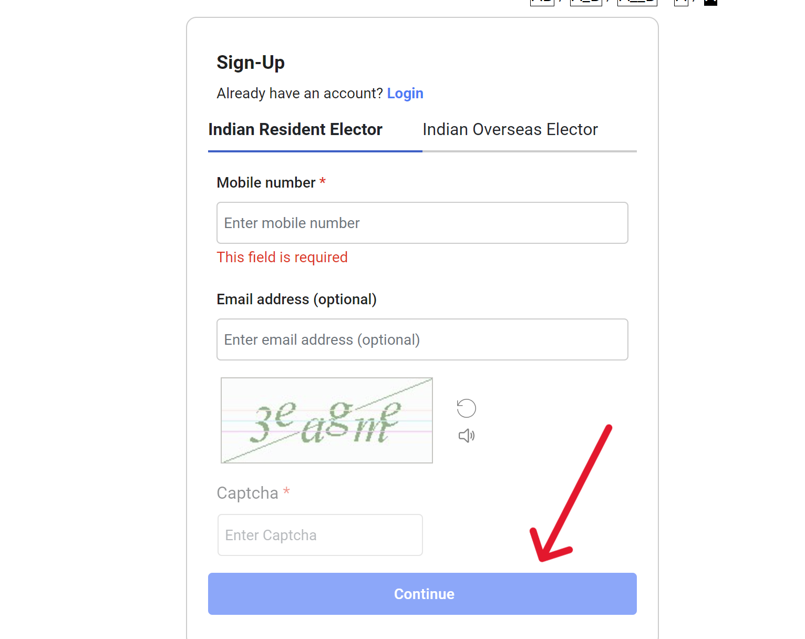Select the Indian Resident Elector tab
This screenshot has height=639, width=805.
(x=295, y=129)
